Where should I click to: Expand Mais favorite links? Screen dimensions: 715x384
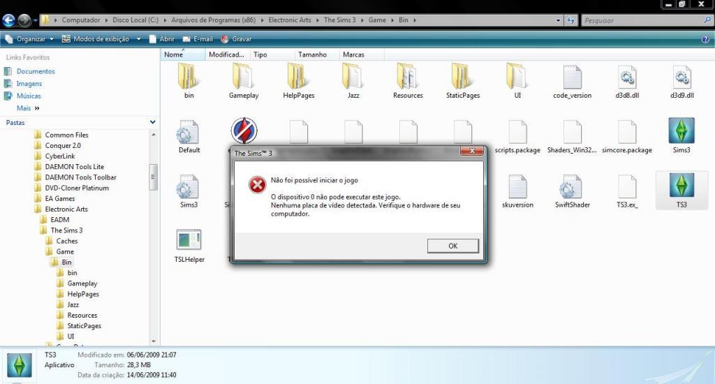click(28, 108)
